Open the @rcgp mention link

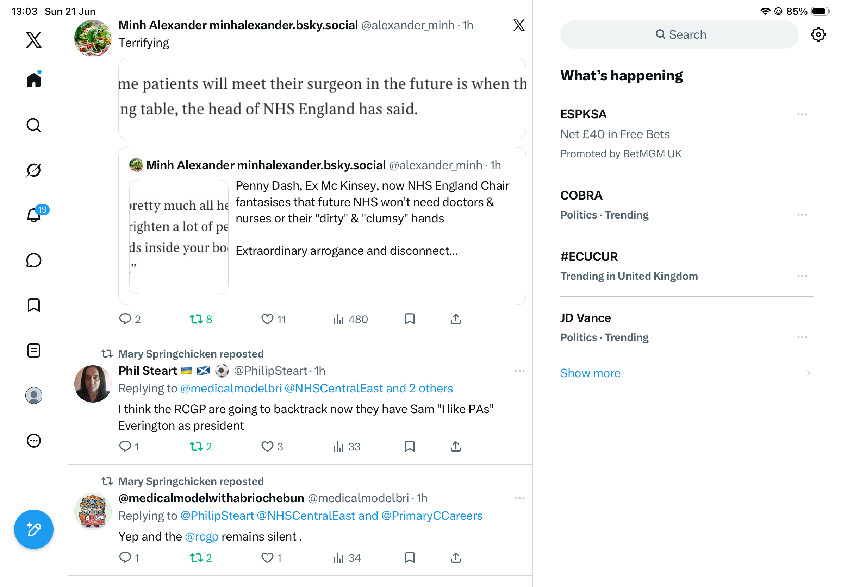201,536
